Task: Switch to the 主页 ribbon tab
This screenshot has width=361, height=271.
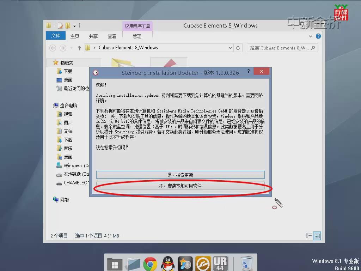Action: pyautogui.click(x=75, y=36)
